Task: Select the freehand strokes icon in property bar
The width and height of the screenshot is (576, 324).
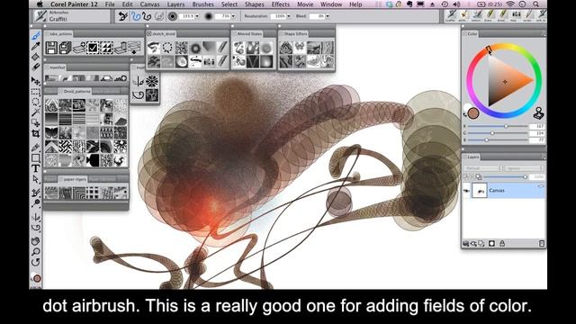Action: click(x=136, y=16)
